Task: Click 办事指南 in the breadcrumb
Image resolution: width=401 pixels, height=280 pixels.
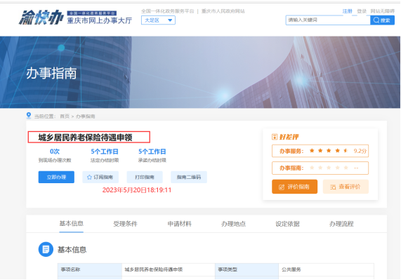Action: tap(86, 116)
